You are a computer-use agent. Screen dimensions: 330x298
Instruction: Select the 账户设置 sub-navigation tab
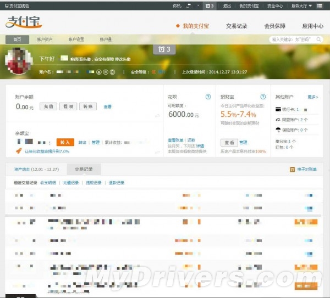76,40
